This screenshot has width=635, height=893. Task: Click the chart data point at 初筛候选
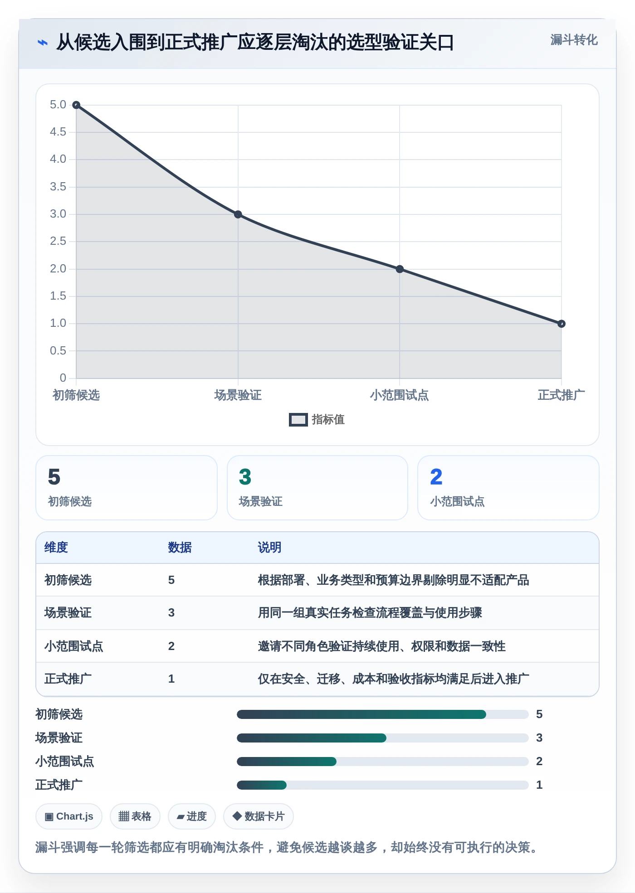coord(76,105)
